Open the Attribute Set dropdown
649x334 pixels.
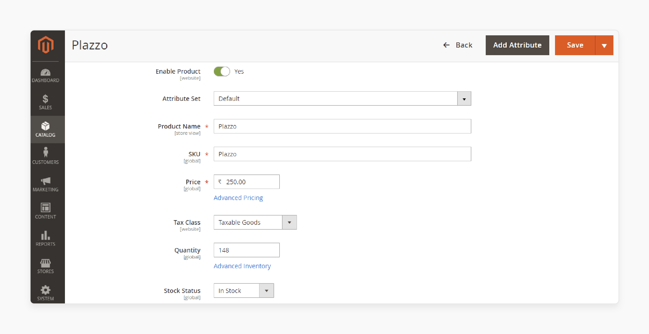[x=342, y=99]
